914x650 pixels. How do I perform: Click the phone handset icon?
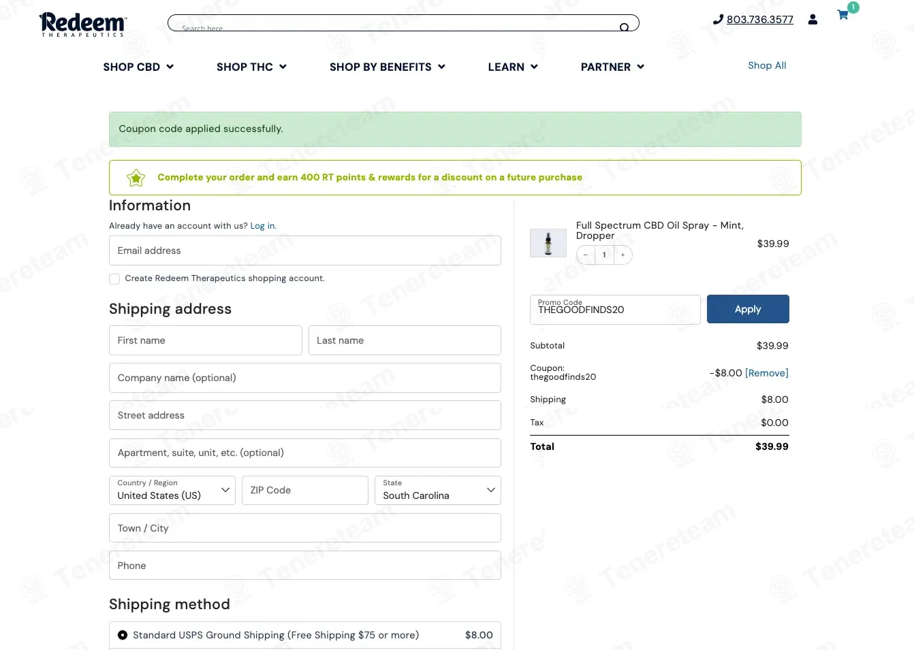718,20
